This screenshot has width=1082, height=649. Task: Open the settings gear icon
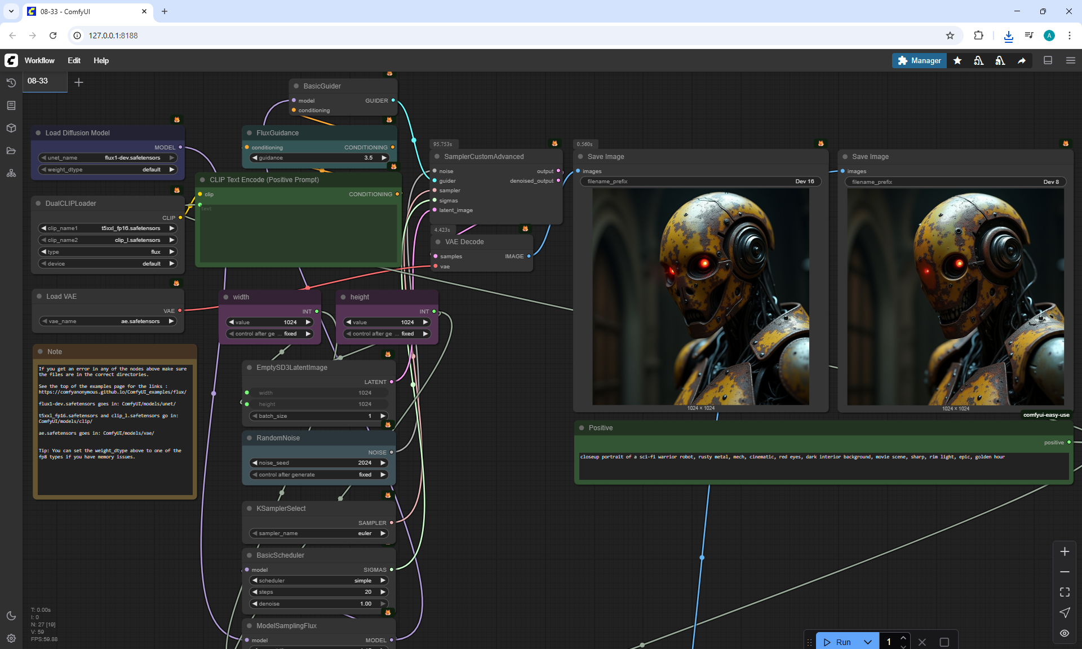[11, 638]
